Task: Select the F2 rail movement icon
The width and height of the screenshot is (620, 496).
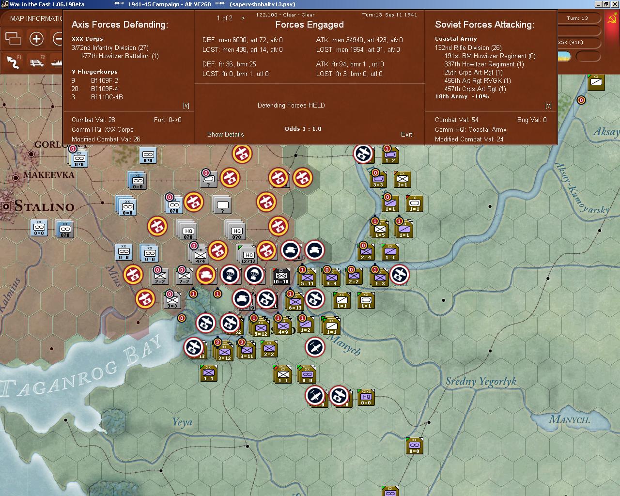Action: (x=37, y=62)
